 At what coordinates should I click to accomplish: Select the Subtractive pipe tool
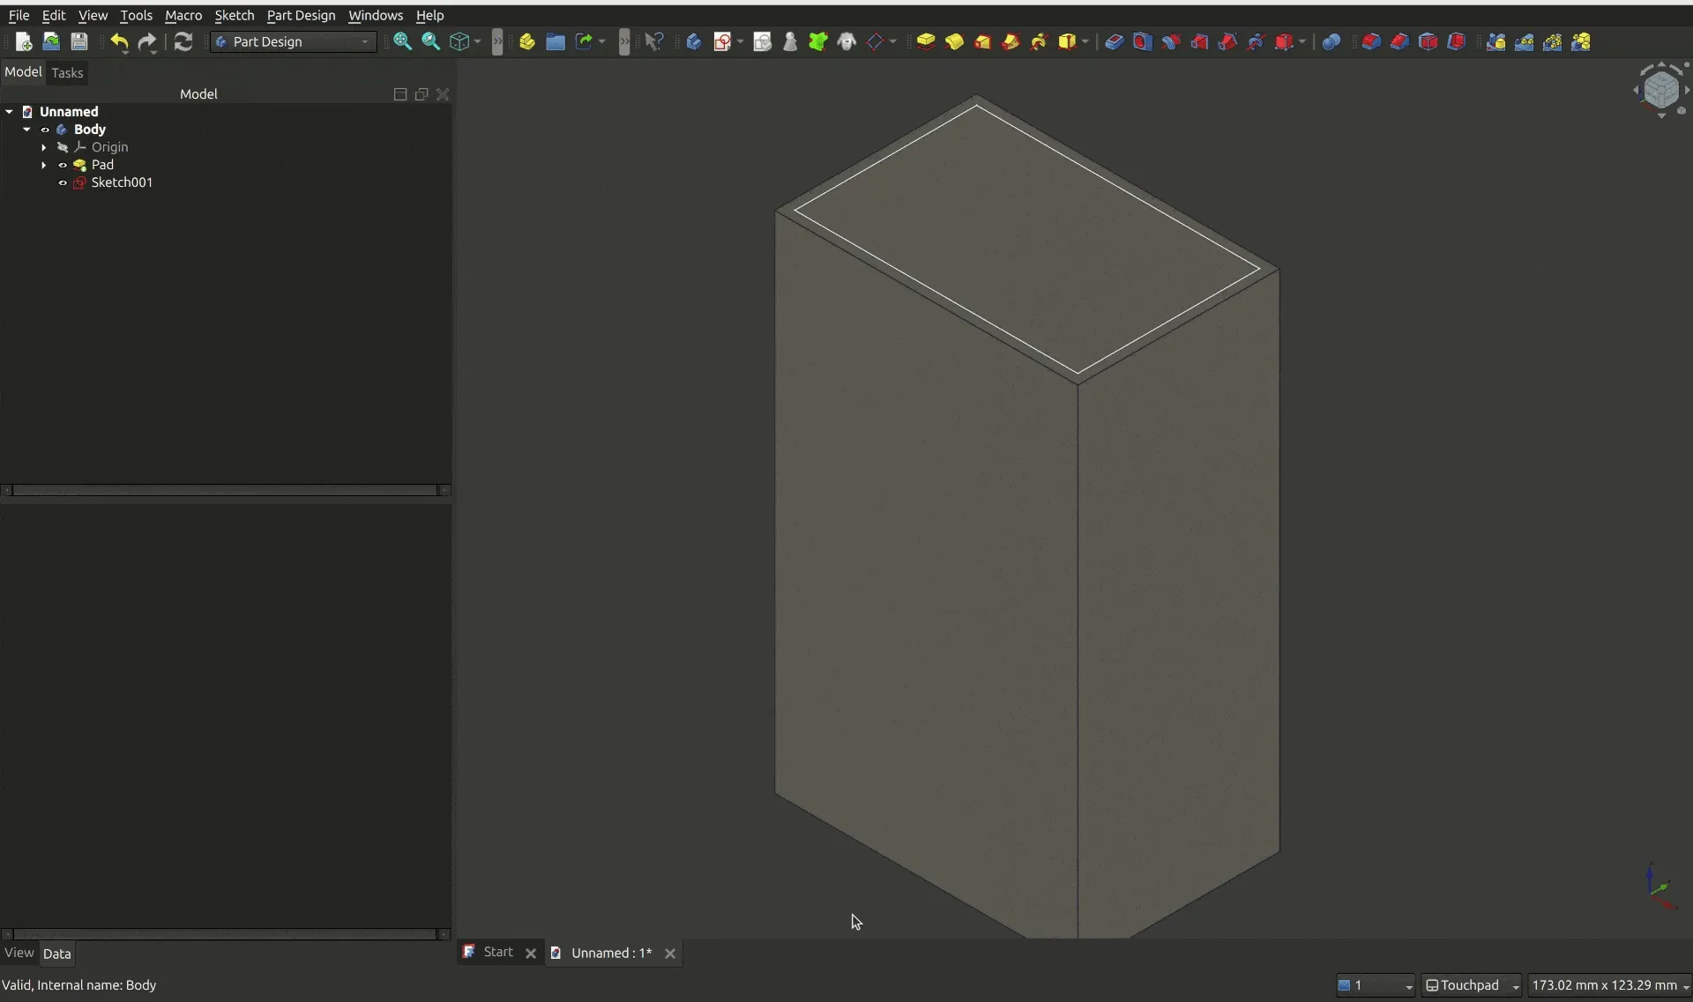[1227, 41]
